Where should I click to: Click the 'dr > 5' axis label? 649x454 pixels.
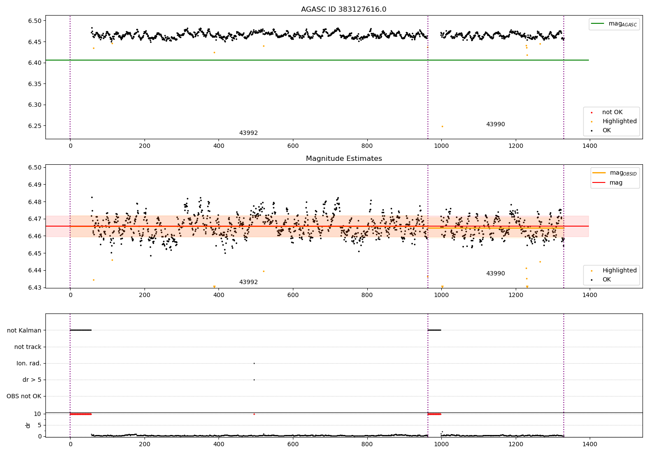(32, 380)
